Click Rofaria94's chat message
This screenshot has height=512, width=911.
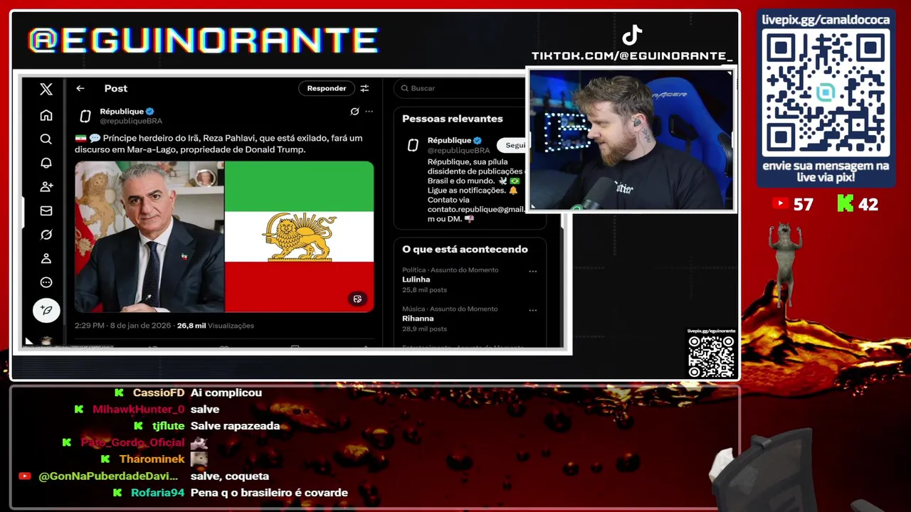pos(269,493)
